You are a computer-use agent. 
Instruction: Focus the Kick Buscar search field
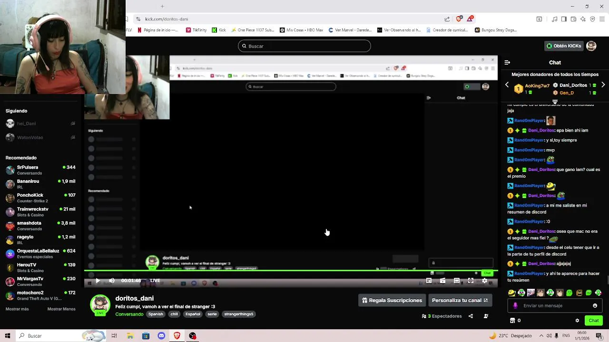pos(304,46)
